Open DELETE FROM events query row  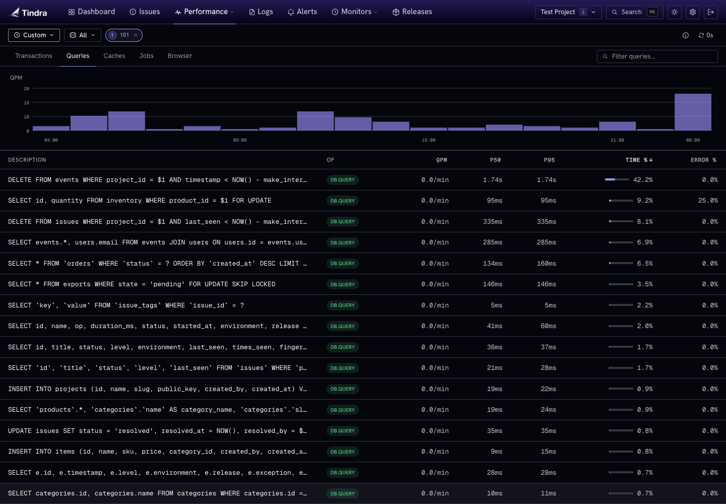(363, 180)
